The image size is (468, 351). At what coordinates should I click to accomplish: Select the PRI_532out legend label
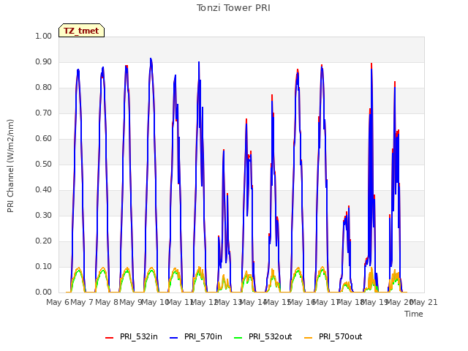pos(270,336)
